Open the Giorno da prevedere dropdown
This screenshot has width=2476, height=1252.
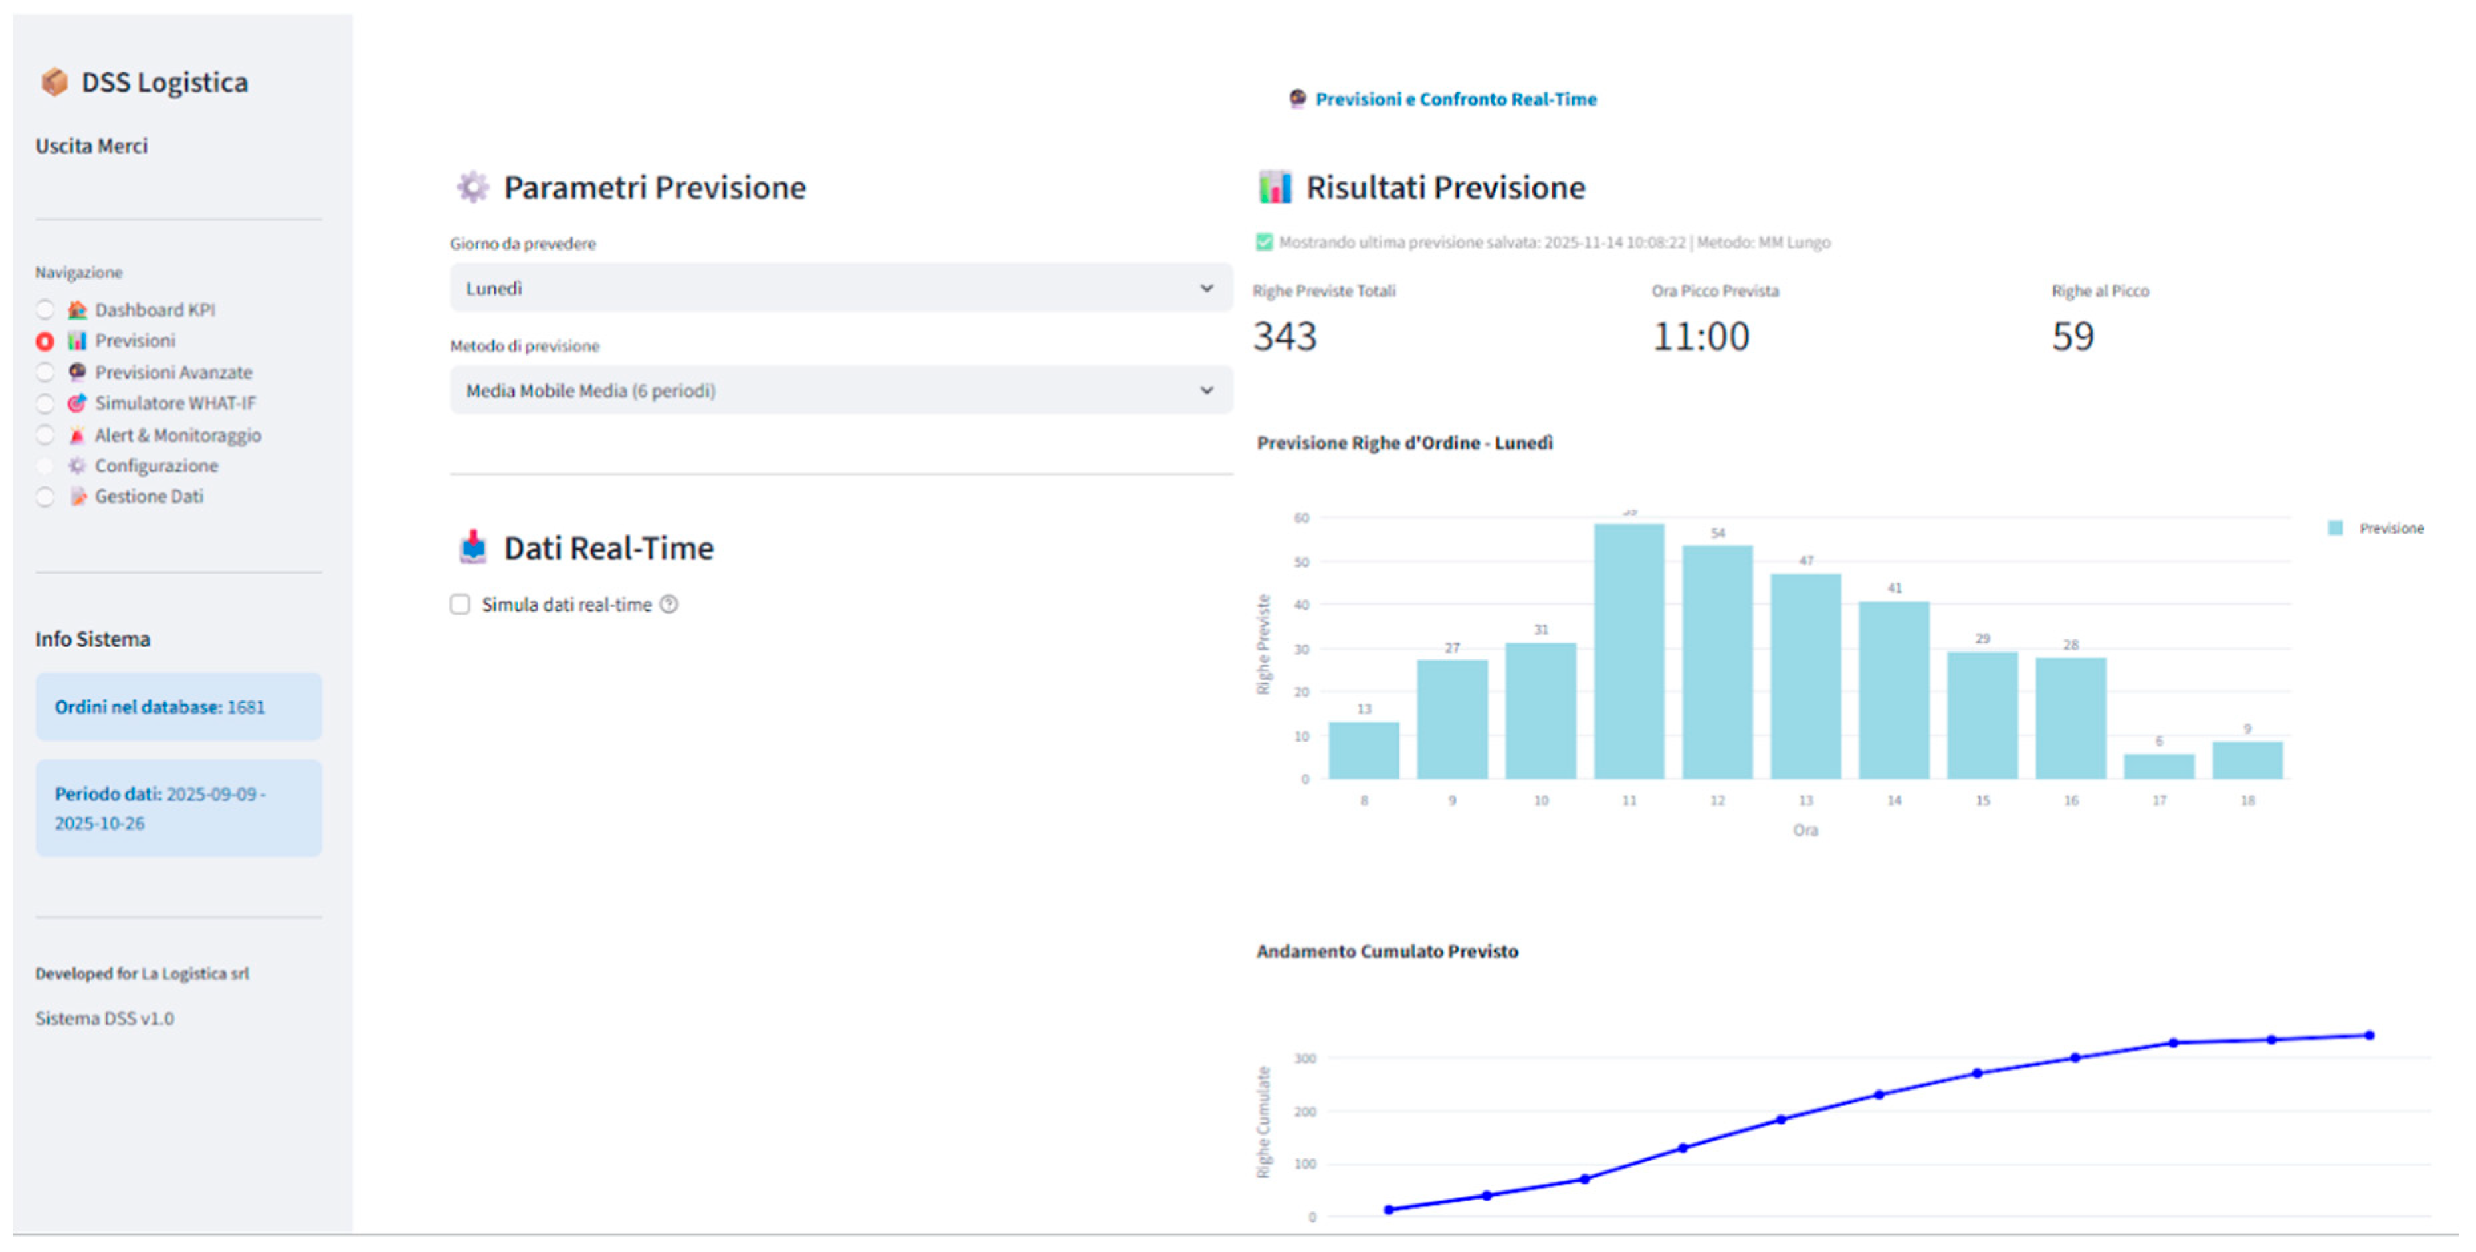point(840,288)
